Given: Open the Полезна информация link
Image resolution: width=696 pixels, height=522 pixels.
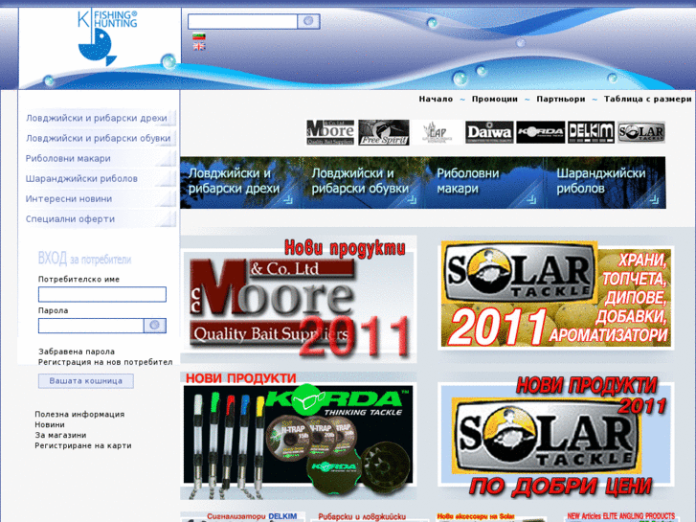Looking at the screenshot, I should point(79,414).
